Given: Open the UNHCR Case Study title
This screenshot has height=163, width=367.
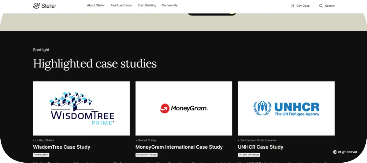Looking at the screenshot, I should click(x=261, y=147).
